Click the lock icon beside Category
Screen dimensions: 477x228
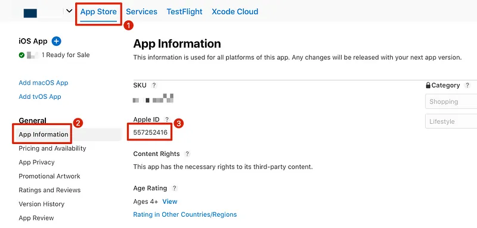pos(428,85)
